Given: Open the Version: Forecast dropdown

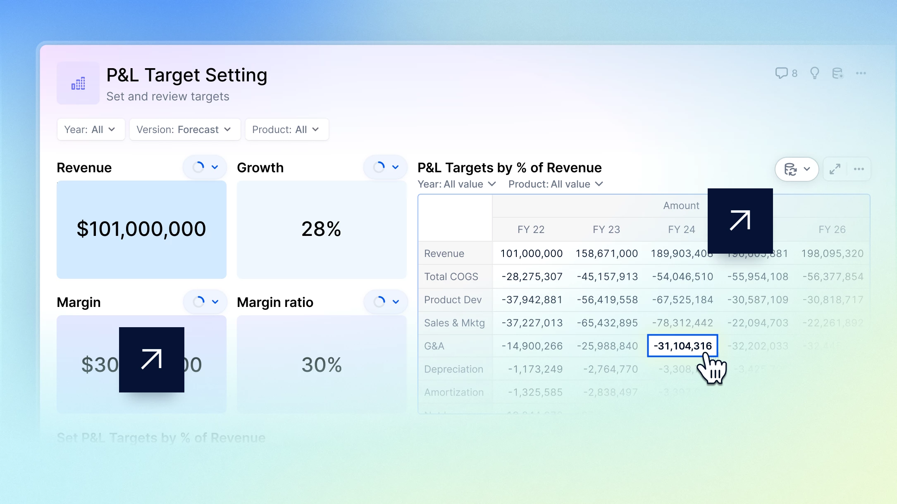Looking at the screenshot, I should click(x=184, y=130).
